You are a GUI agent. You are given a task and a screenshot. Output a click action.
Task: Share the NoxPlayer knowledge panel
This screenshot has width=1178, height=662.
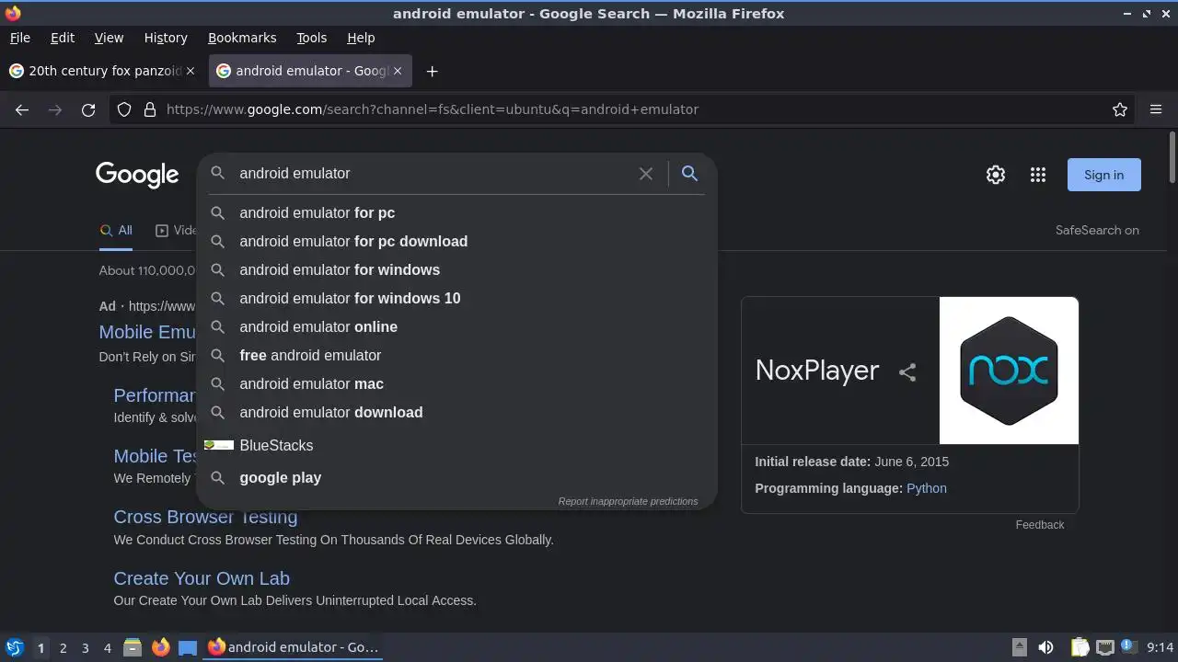907,372
